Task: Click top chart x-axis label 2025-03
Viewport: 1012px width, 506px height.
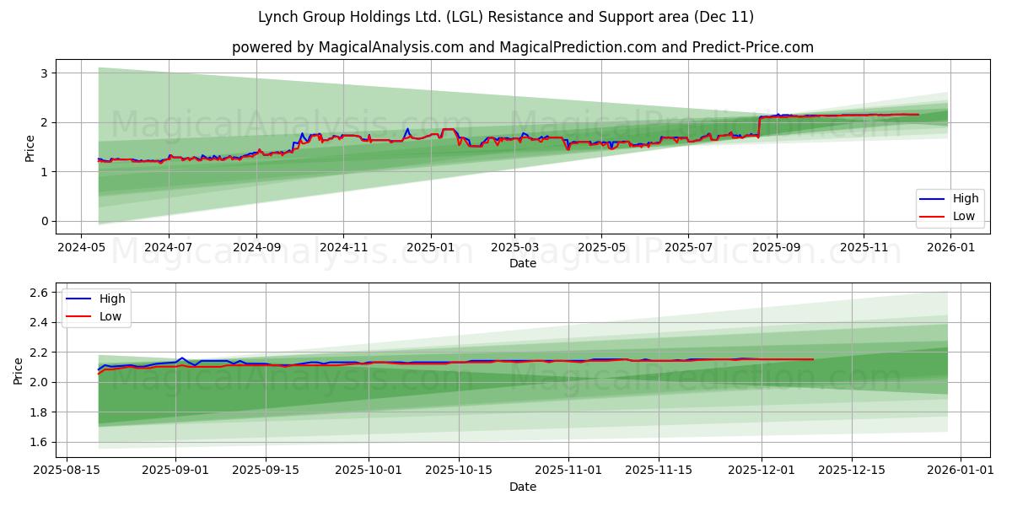Action: [x=514, y=249]
